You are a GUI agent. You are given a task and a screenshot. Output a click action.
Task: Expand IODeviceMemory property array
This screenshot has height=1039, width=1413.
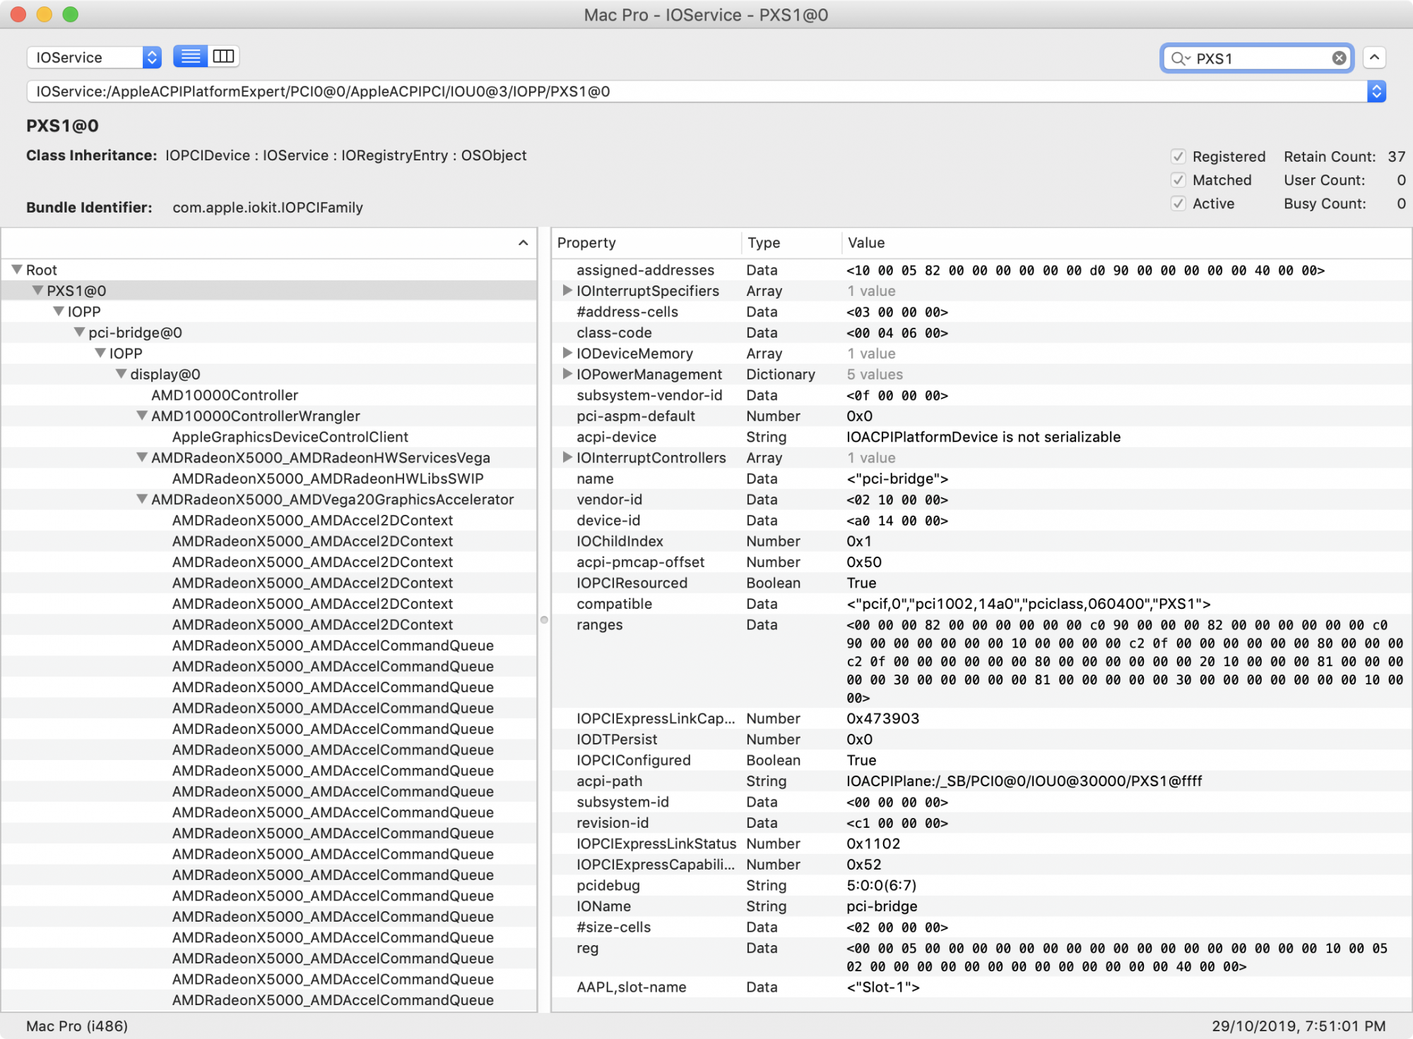[567, 352]
